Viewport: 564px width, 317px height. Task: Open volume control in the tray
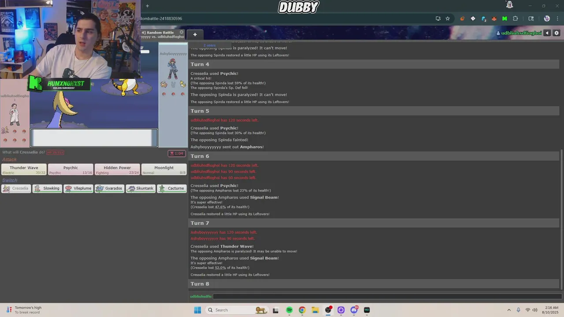[535, 310]
